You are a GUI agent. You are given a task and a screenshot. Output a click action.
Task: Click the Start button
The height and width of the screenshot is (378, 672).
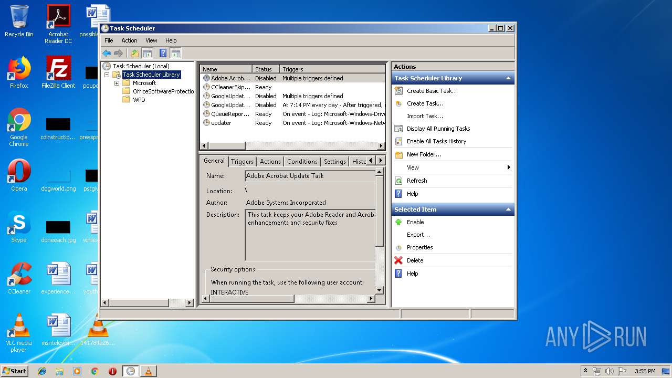pos(14,371)
